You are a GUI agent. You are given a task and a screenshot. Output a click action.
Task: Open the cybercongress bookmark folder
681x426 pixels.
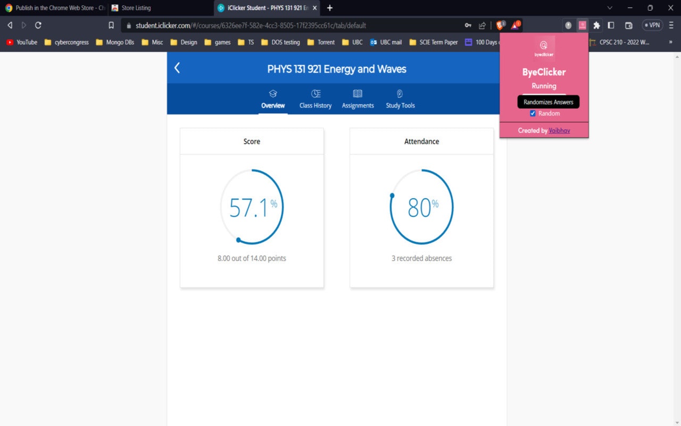pyautogui.click(x=67, y=42)
